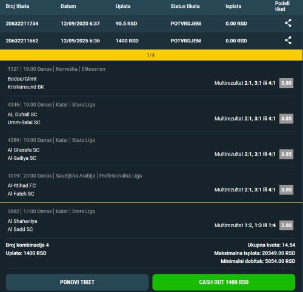Click the yellow 1/4 system bar
303x292 pixels.
point(151,55)
